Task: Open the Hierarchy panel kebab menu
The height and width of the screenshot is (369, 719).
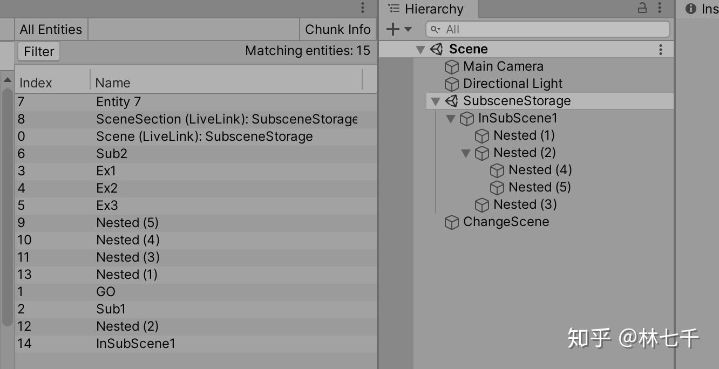Action: tap(658, 9)
